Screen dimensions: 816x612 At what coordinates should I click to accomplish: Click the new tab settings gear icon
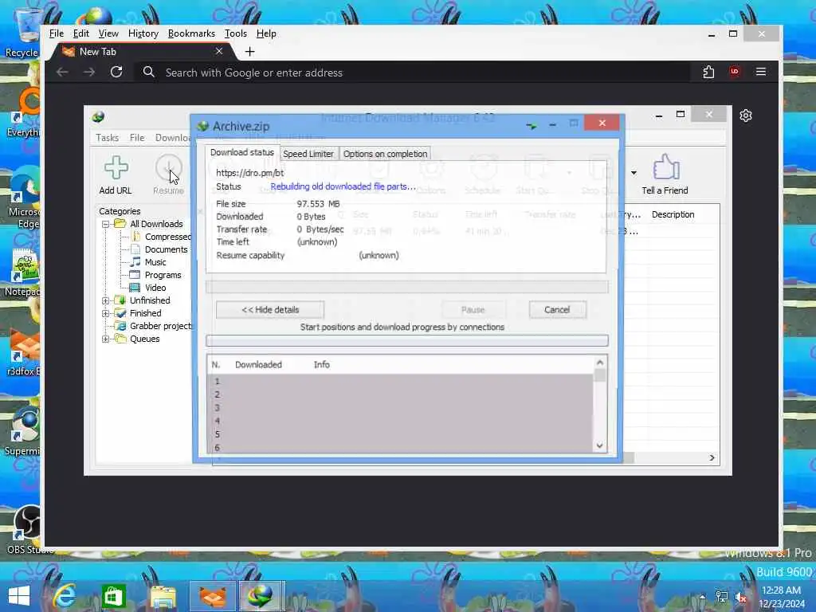(x=745, y=116)
